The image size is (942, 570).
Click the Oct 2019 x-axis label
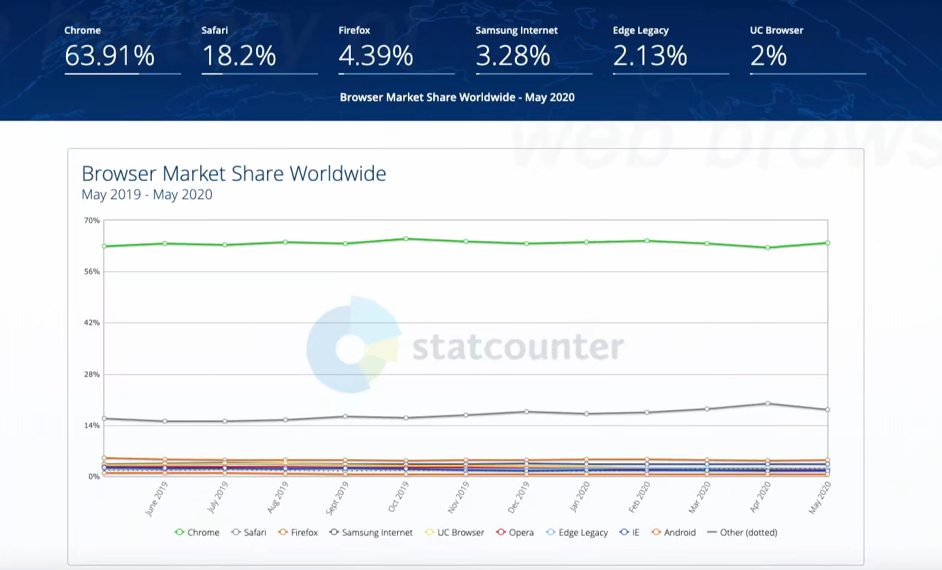398,497
